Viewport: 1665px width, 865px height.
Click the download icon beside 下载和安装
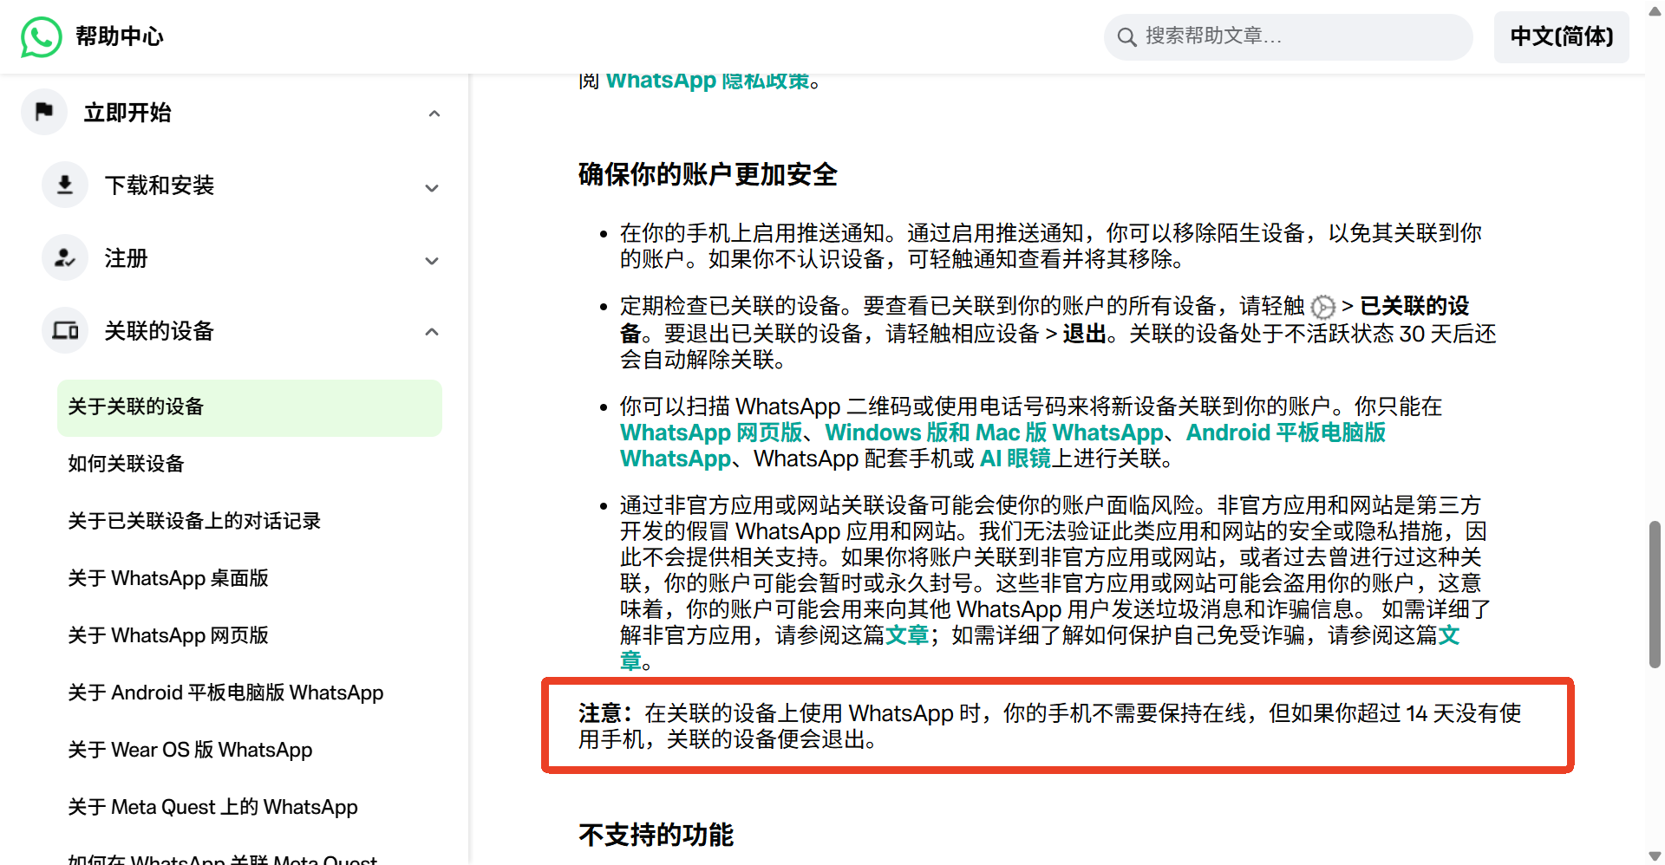tap(65, 185)
